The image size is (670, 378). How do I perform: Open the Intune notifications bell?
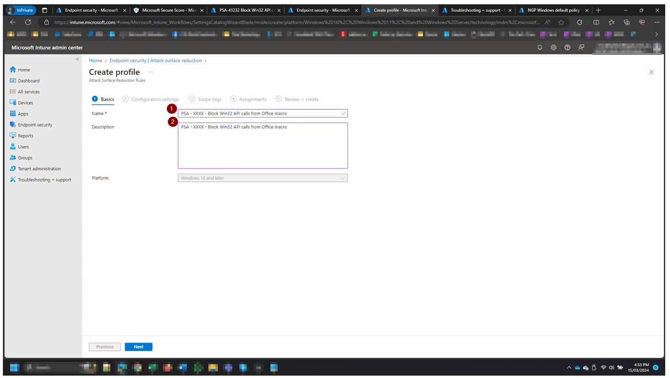540,47
